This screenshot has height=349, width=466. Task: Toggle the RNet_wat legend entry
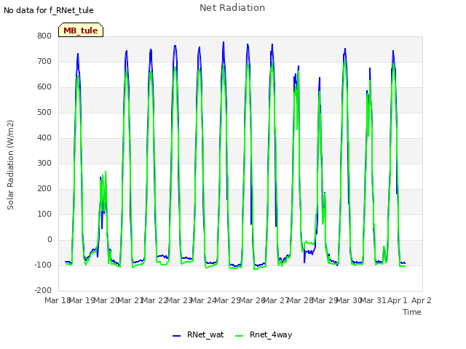[x=198, y=334]
